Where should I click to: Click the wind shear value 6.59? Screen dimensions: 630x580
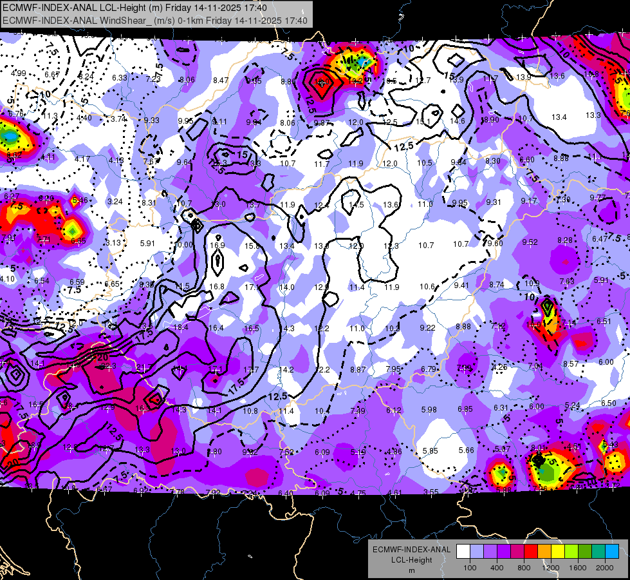(x=77, y=282)
